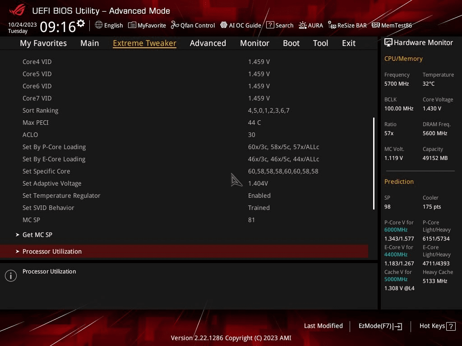Click the CPU/Memory section heading
Viewport: 462px width, 346px height.
(x=403, y=59)
